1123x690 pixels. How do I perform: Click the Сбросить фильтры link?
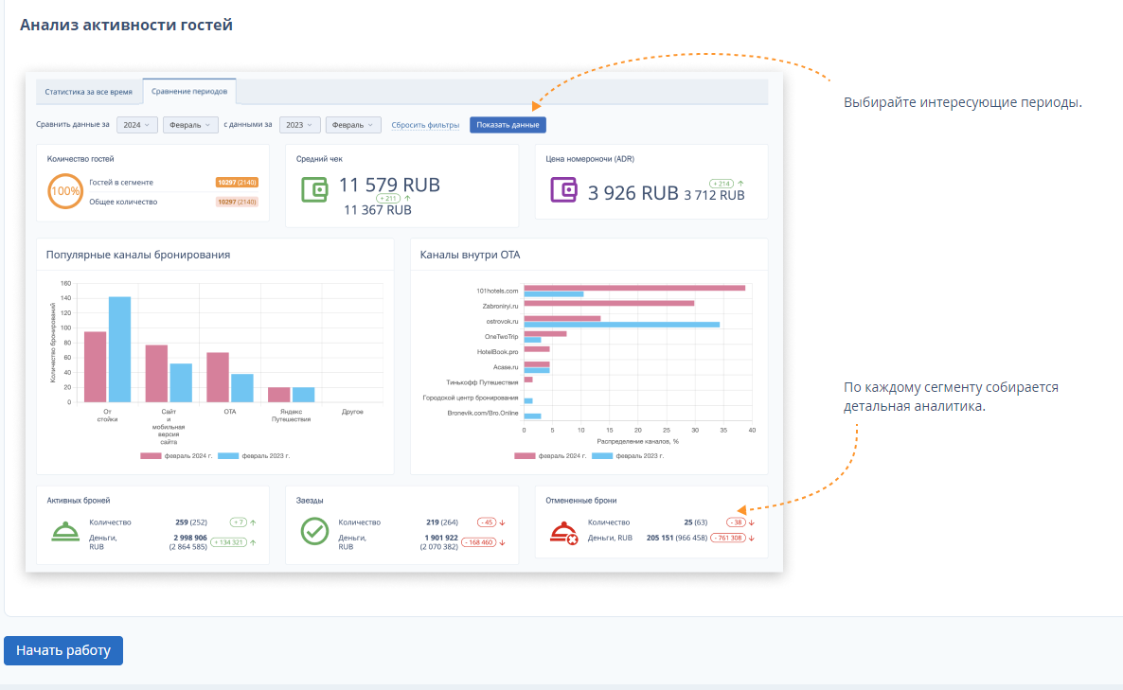click(425, 125)
